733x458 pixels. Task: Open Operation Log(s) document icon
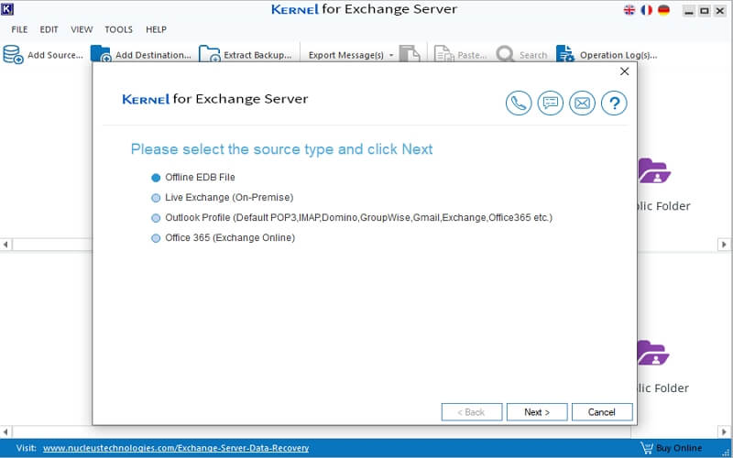tap(565, 54)
